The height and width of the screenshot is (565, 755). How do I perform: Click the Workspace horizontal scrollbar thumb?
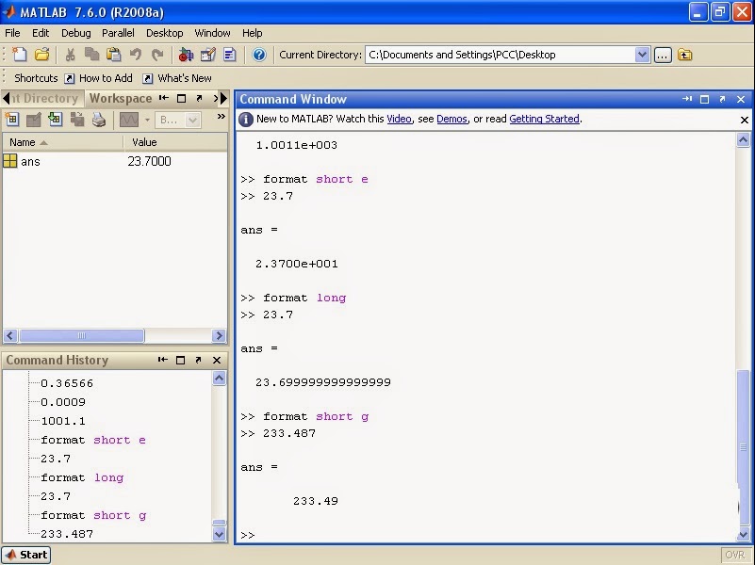[x=81, y=335]
